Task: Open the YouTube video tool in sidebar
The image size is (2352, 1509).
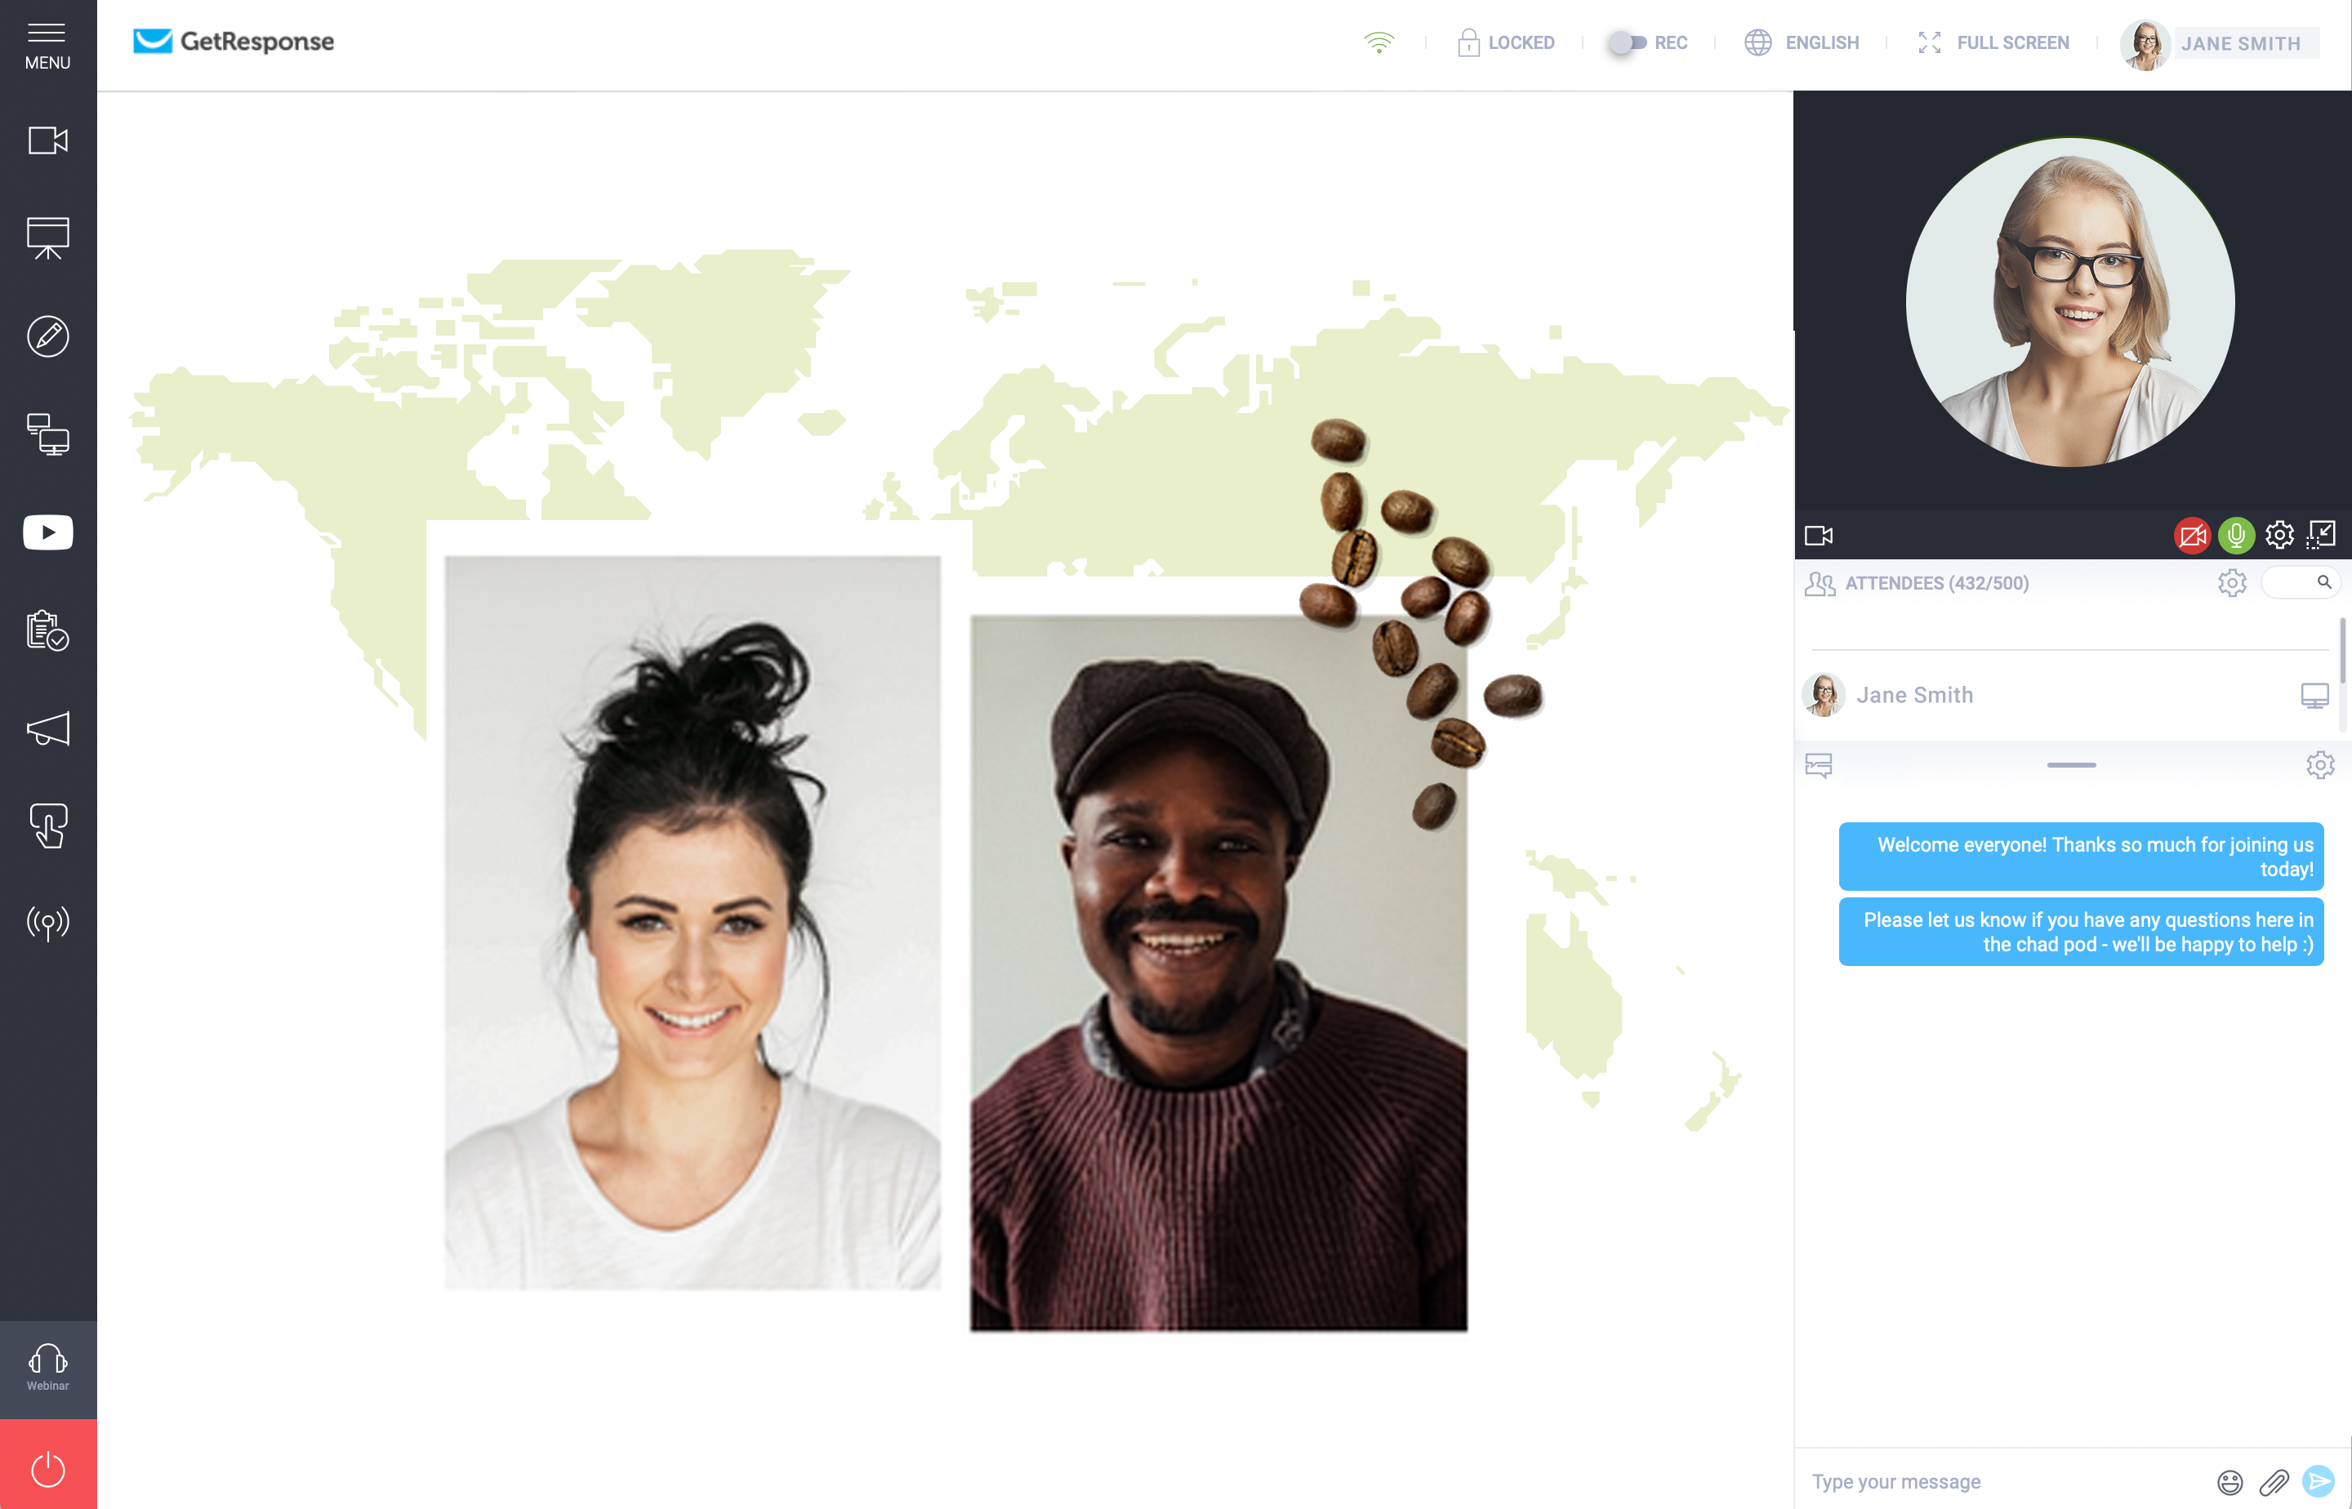Action: (x=47, y=532)
